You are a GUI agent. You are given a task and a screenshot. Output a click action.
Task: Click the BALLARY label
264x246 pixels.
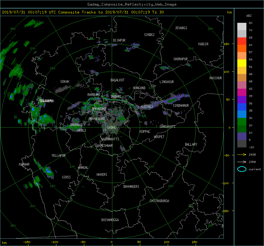click(191, 144)
